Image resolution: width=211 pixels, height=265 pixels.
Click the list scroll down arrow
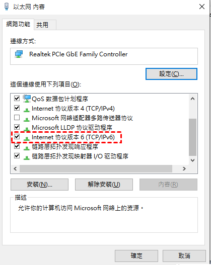(x=192, y=160)
